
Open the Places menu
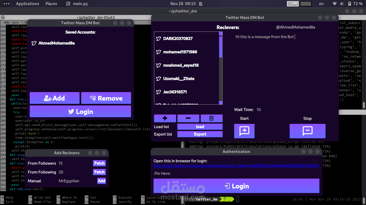click(51, 4)
